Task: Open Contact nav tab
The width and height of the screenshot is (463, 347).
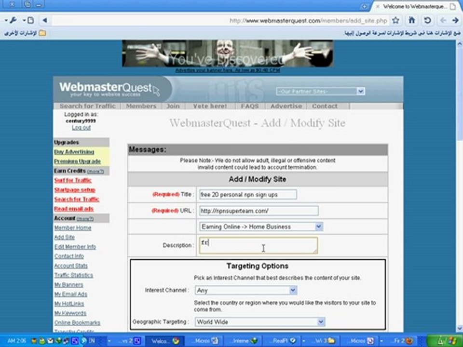Action: 325,106
